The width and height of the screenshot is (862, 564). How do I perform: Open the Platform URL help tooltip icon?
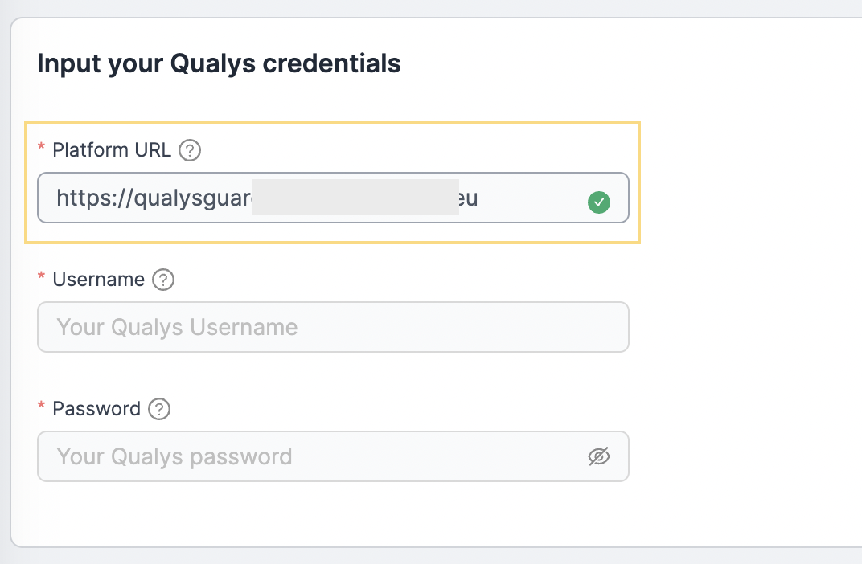190,150
